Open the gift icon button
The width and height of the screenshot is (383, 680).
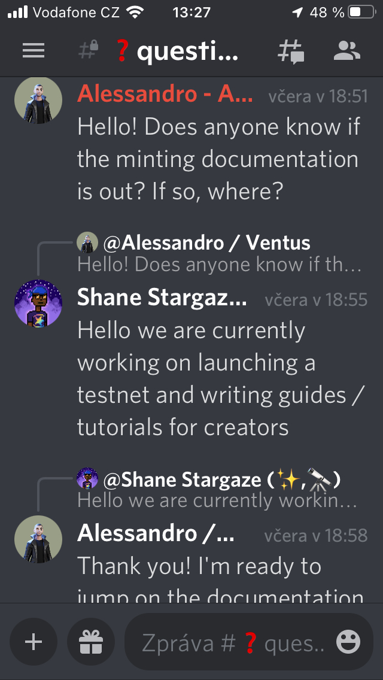click(x=91, y=643)
